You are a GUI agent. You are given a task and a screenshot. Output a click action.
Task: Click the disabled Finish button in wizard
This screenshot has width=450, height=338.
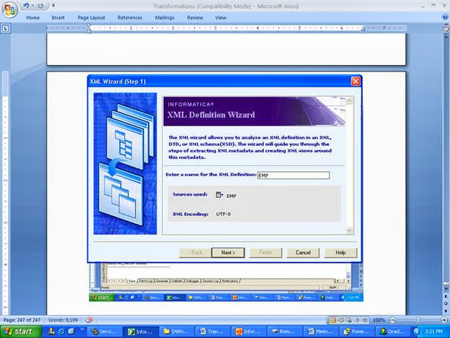point(265,253)
